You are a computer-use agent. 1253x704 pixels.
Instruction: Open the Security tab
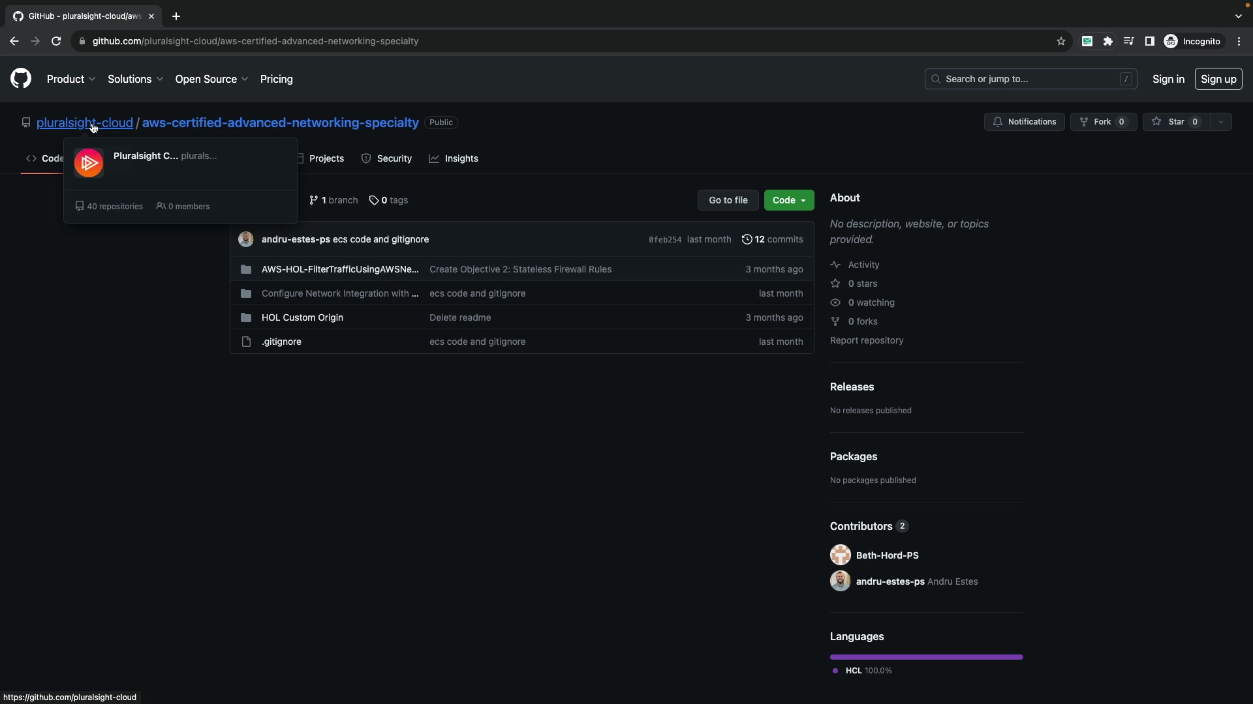click(386, 158)
